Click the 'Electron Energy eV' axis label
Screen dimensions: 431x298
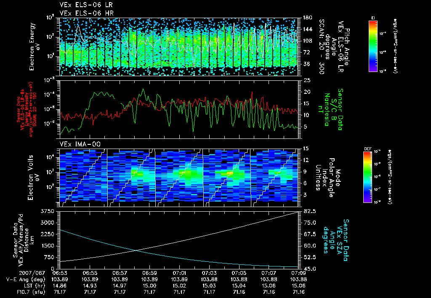click(x=35, y=47)
